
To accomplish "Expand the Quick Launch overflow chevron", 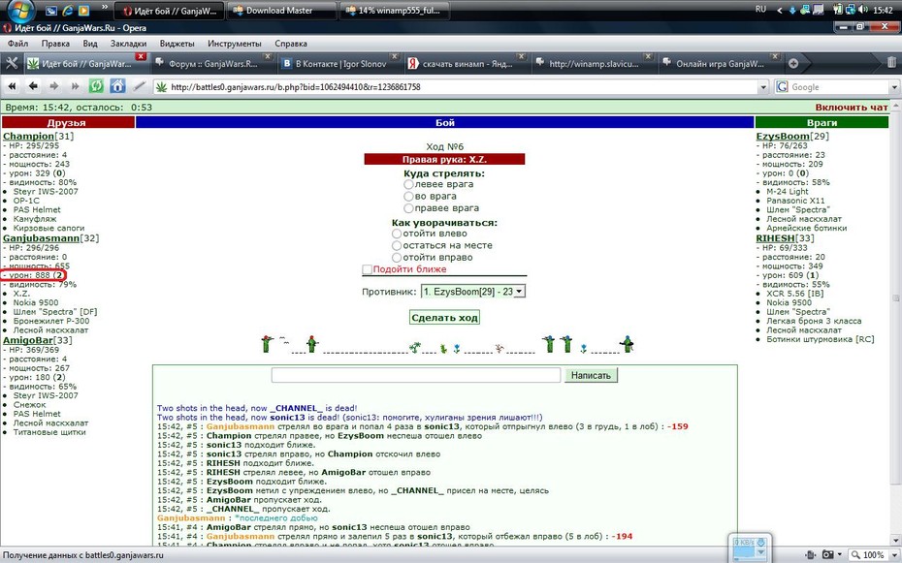I will [105, 7].
